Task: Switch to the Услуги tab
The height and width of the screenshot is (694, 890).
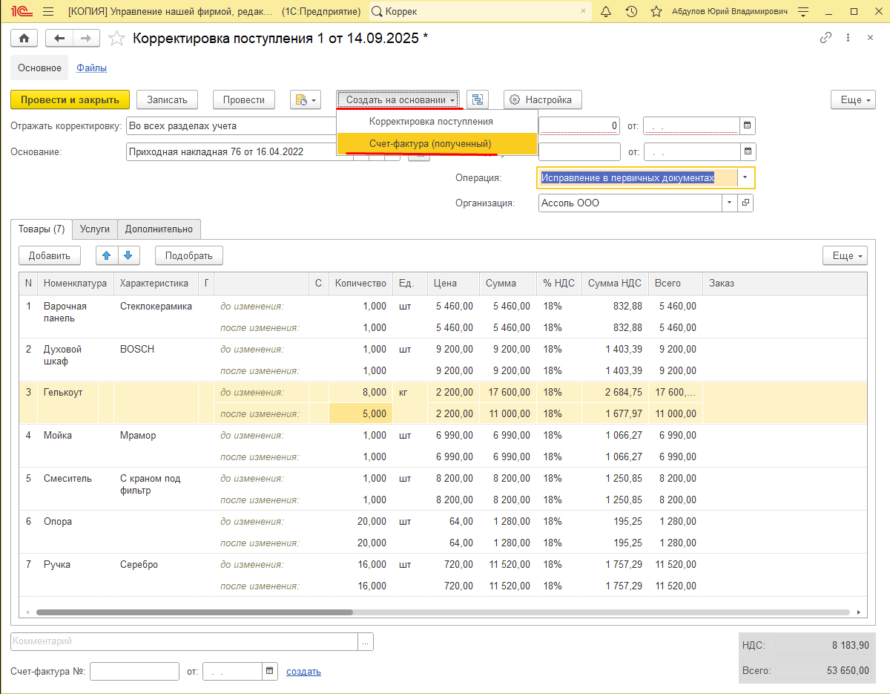Action: 95,229
